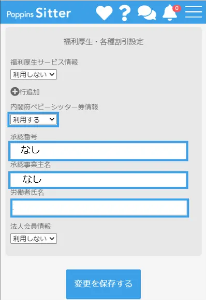
Task: Click the 変更を保存する button
Action: (104, 284)
